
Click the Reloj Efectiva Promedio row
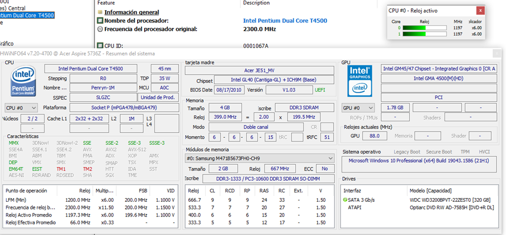pyautogui.click(x=91, y=223)
